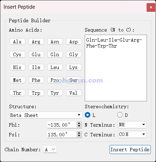Click into the Sequence text box

(116, 68)
